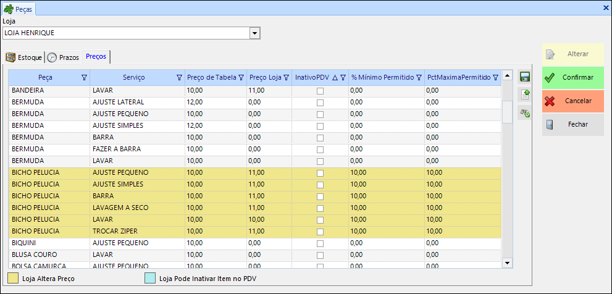This screenshot has height=294, width=612.
Task: Select the Peças window tab
Action: 19,9
